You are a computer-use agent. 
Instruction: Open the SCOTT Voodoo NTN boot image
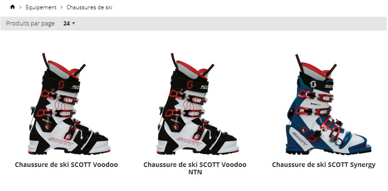197,104
